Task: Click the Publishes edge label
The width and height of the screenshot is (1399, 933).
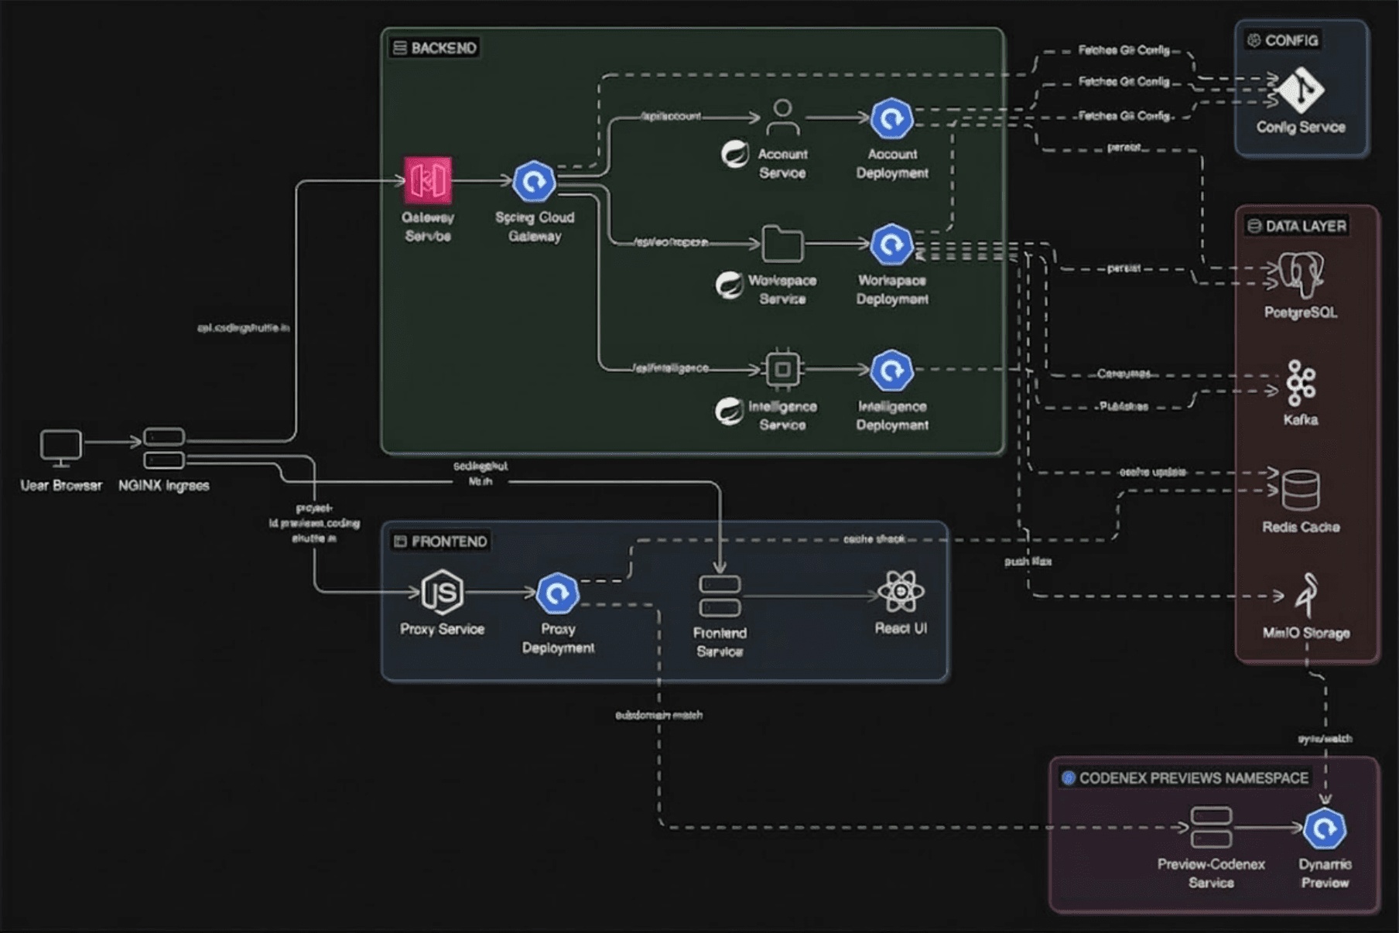Action: (x=1124, y=406)
